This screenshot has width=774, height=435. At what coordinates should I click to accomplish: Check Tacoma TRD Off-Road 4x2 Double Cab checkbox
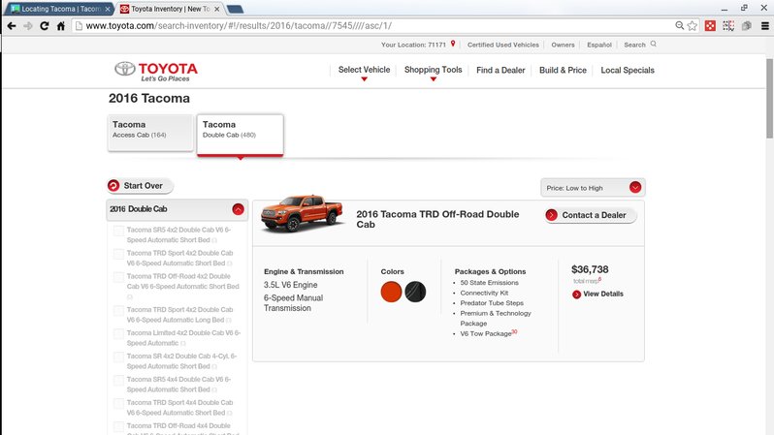118,277
